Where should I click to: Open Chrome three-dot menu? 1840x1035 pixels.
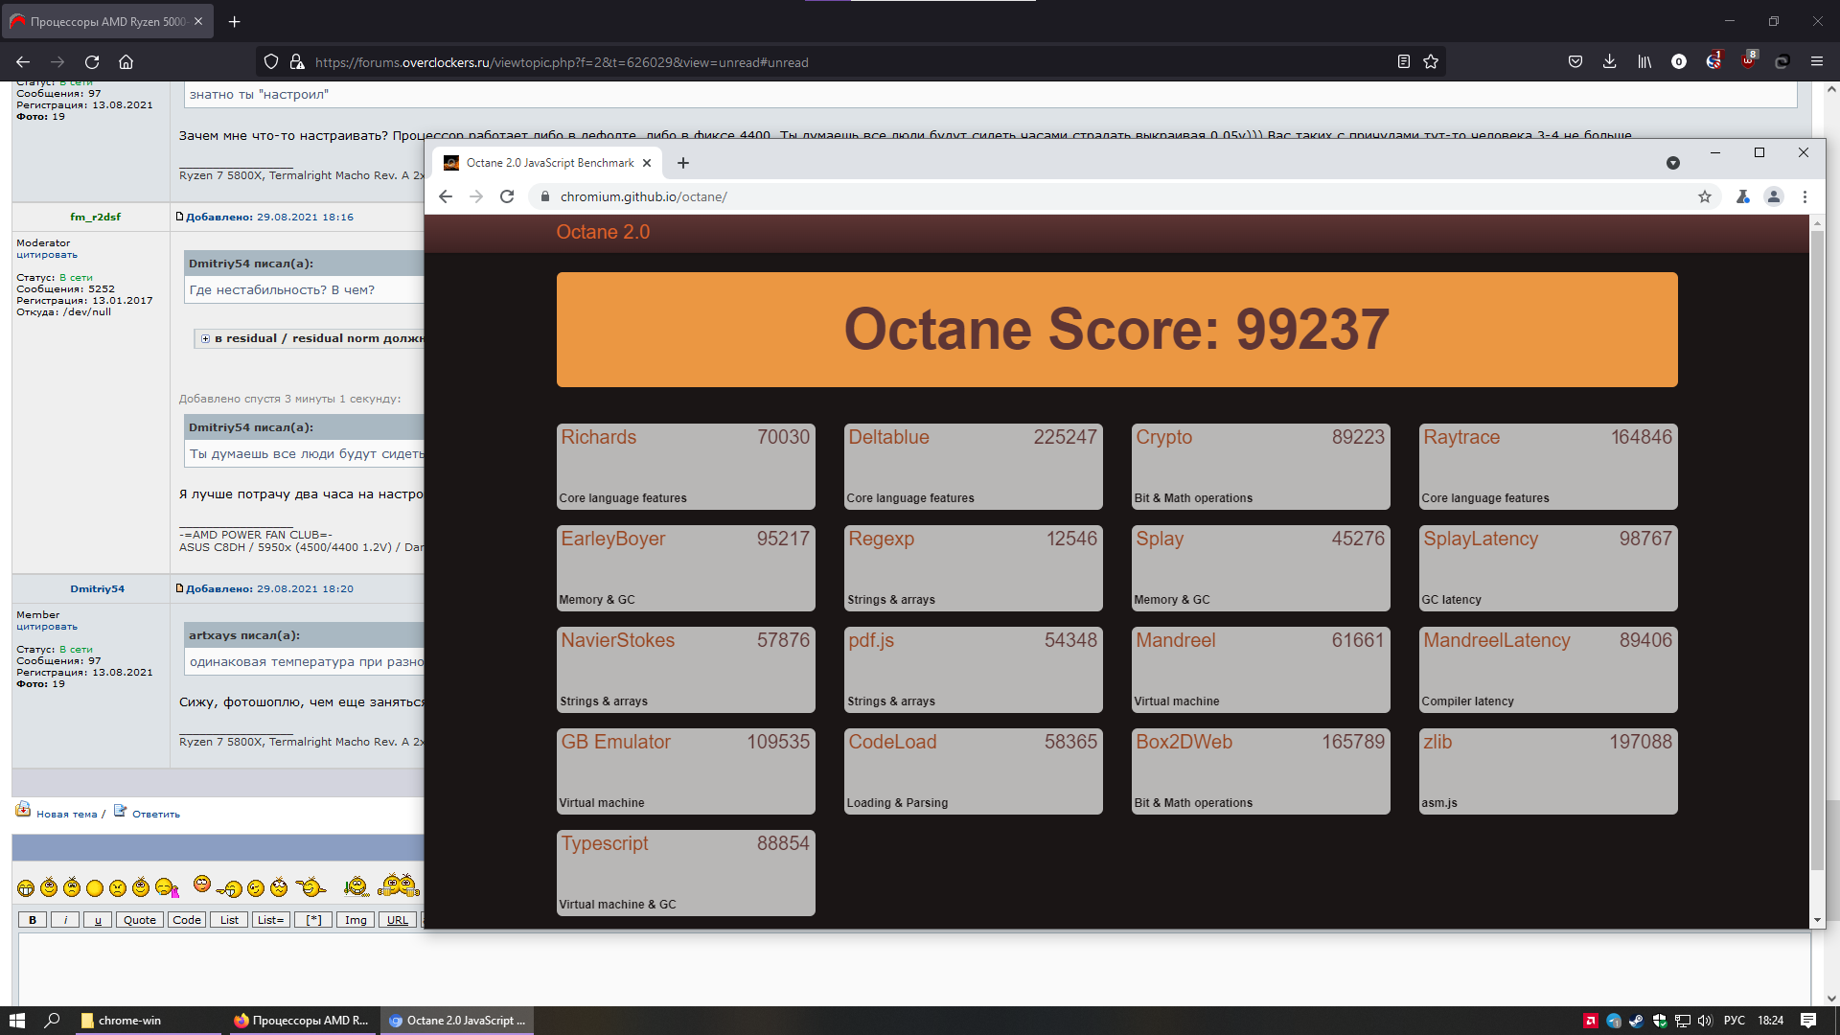click(x=1805, y=196)
